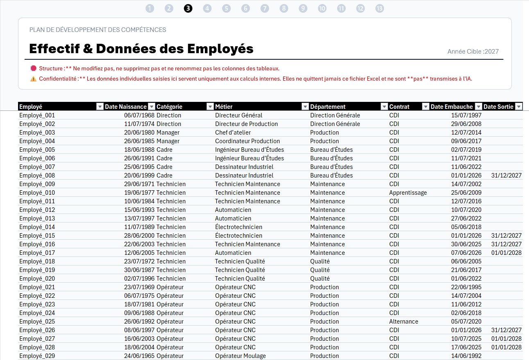Open the Date Naissance filter dropdown
This screenshot has width=529, height=360.
pyautogui.click(x=152, y=107)
